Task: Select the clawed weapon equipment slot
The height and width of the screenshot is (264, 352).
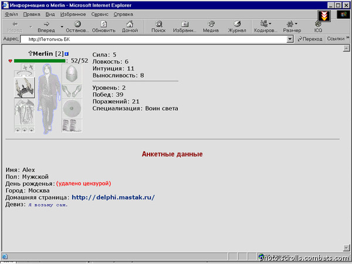Action: pos(25,87)
